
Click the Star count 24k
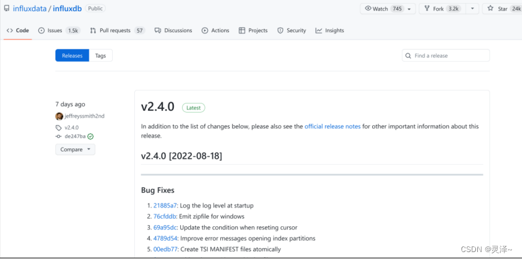pos(514,9)
